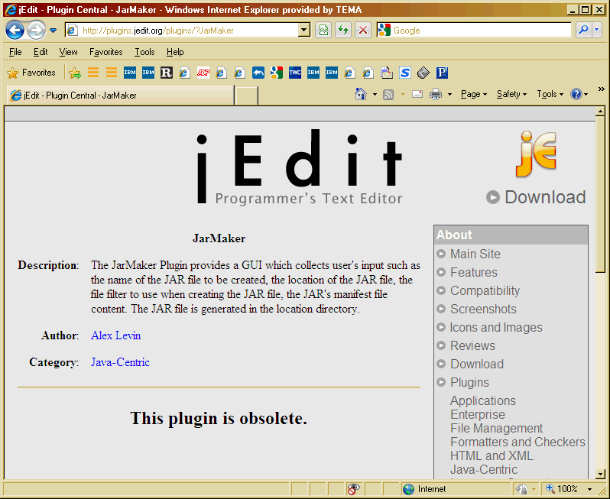Open the ADP favorite shortcut icon

[203, 73]
